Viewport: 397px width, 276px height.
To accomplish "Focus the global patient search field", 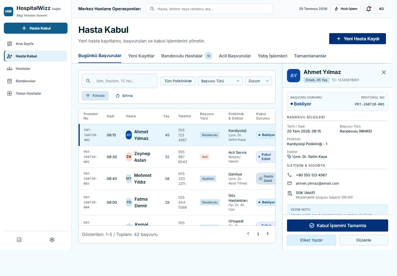I will click(x=210, y=9).
